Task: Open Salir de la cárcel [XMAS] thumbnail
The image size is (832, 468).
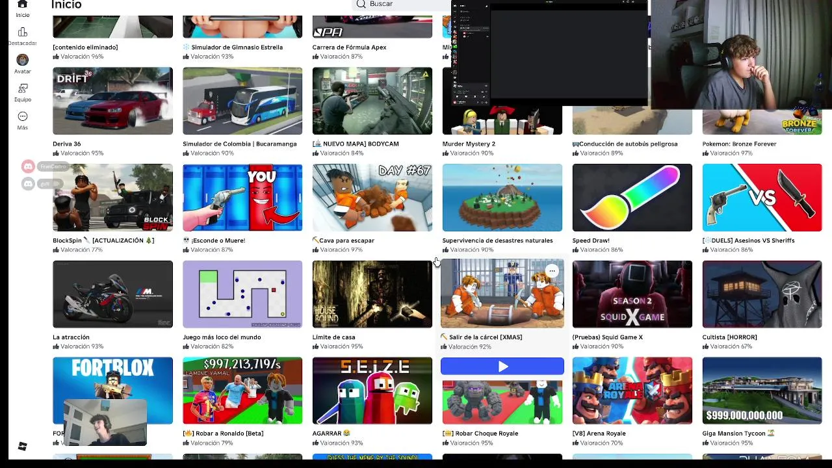Action: pos(502,294)
